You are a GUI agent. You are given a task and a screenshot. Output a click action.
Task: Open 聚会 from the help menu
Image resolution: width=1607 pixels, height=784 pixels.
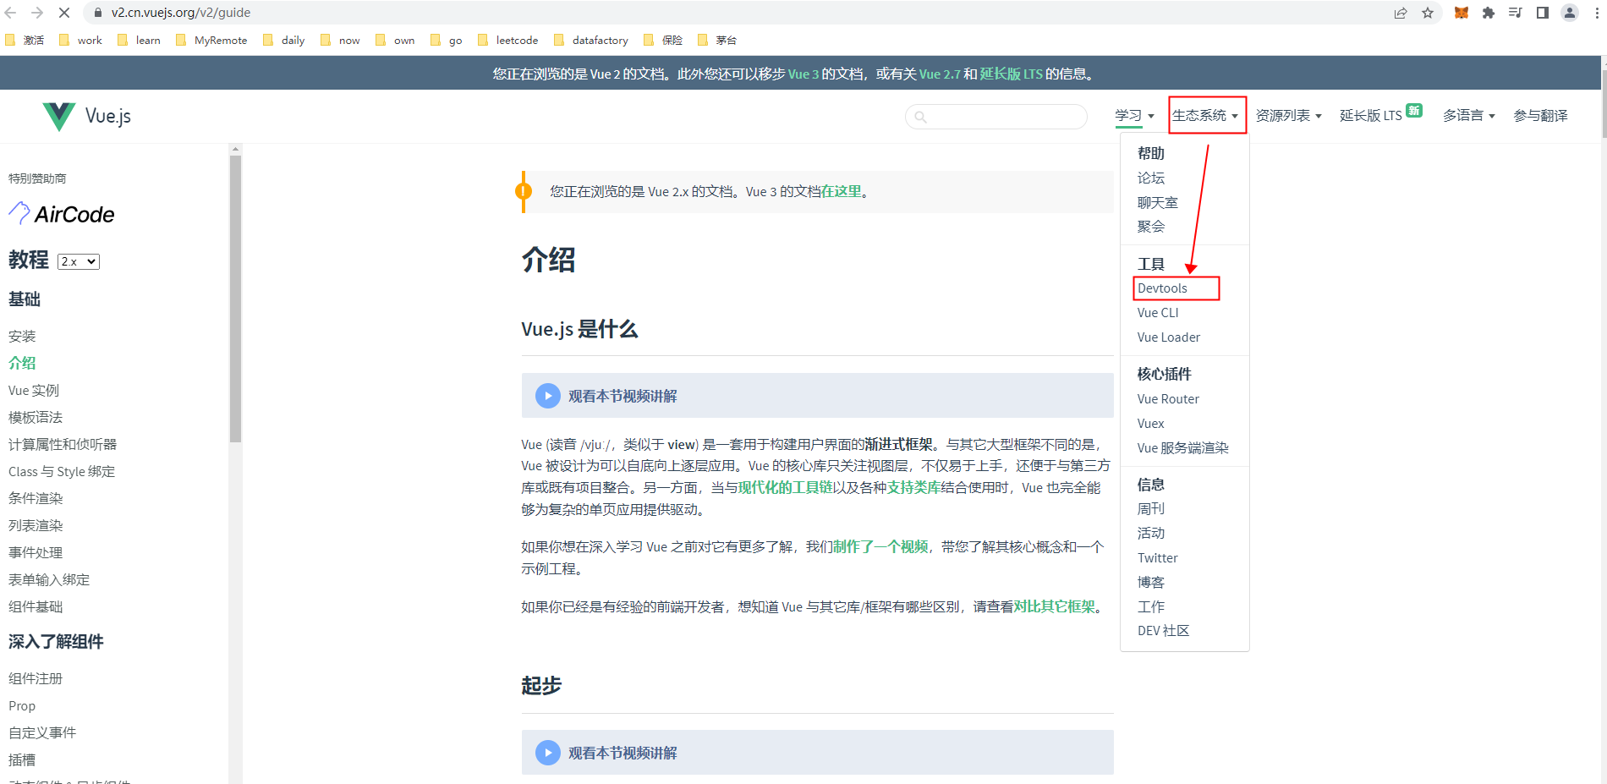(x=1151, y=227)
